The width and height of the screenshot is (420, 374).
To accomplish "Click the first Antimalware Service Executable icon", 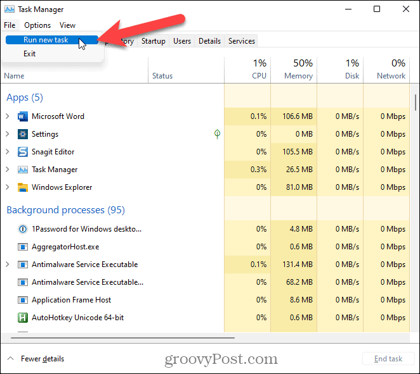I will pos(23,265).
